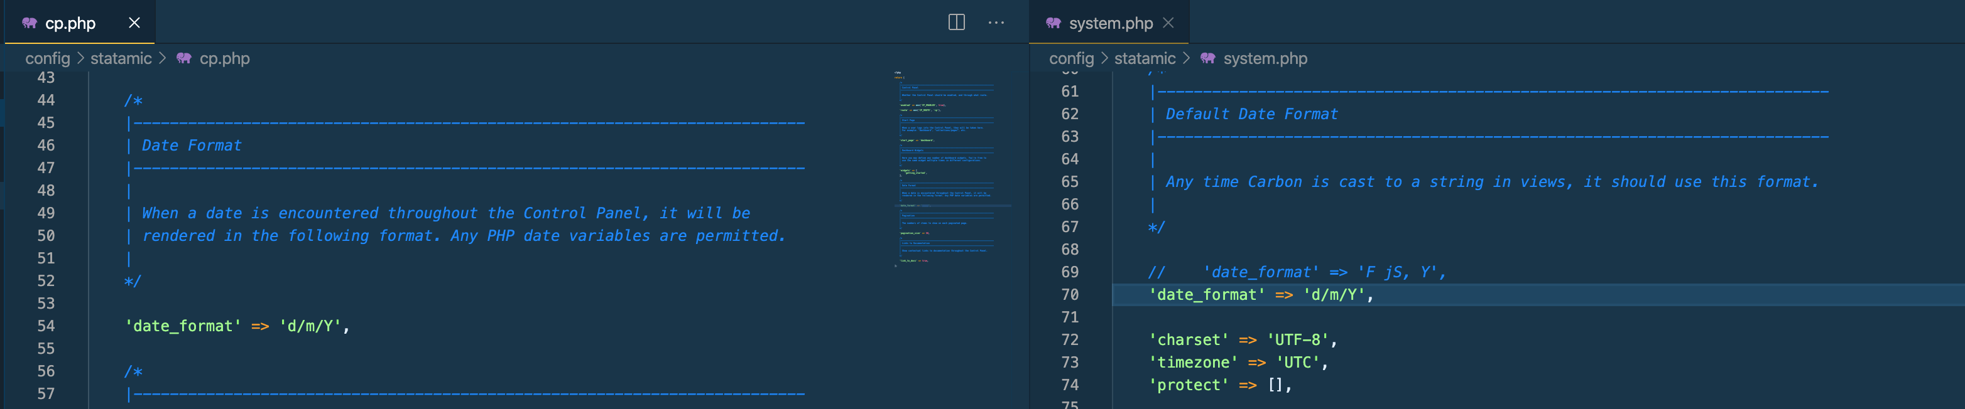Viewport: 1965px width, 409px height.
Task: Close the cp.php tab
Action: click(134, 22)
